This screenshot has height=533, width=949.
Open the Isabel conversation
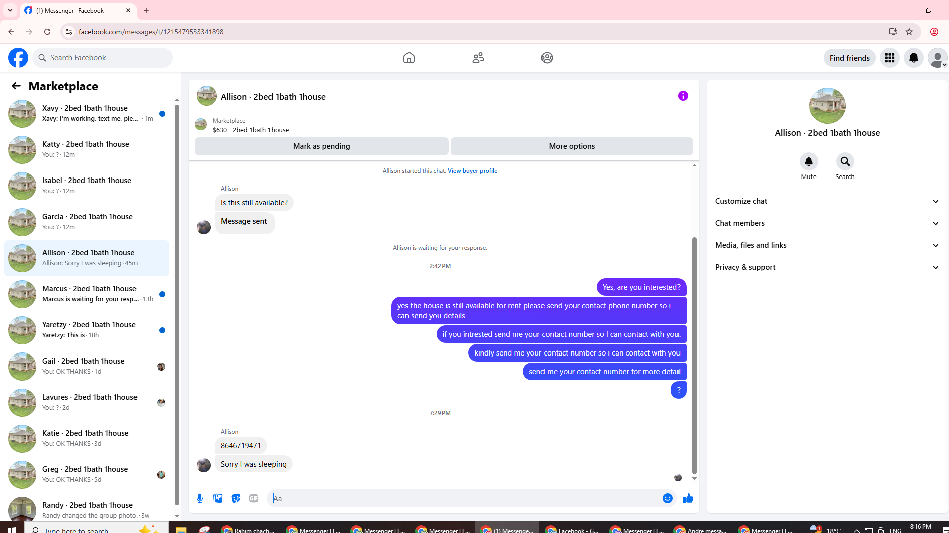pyautogui.click(x=87, y=186)
